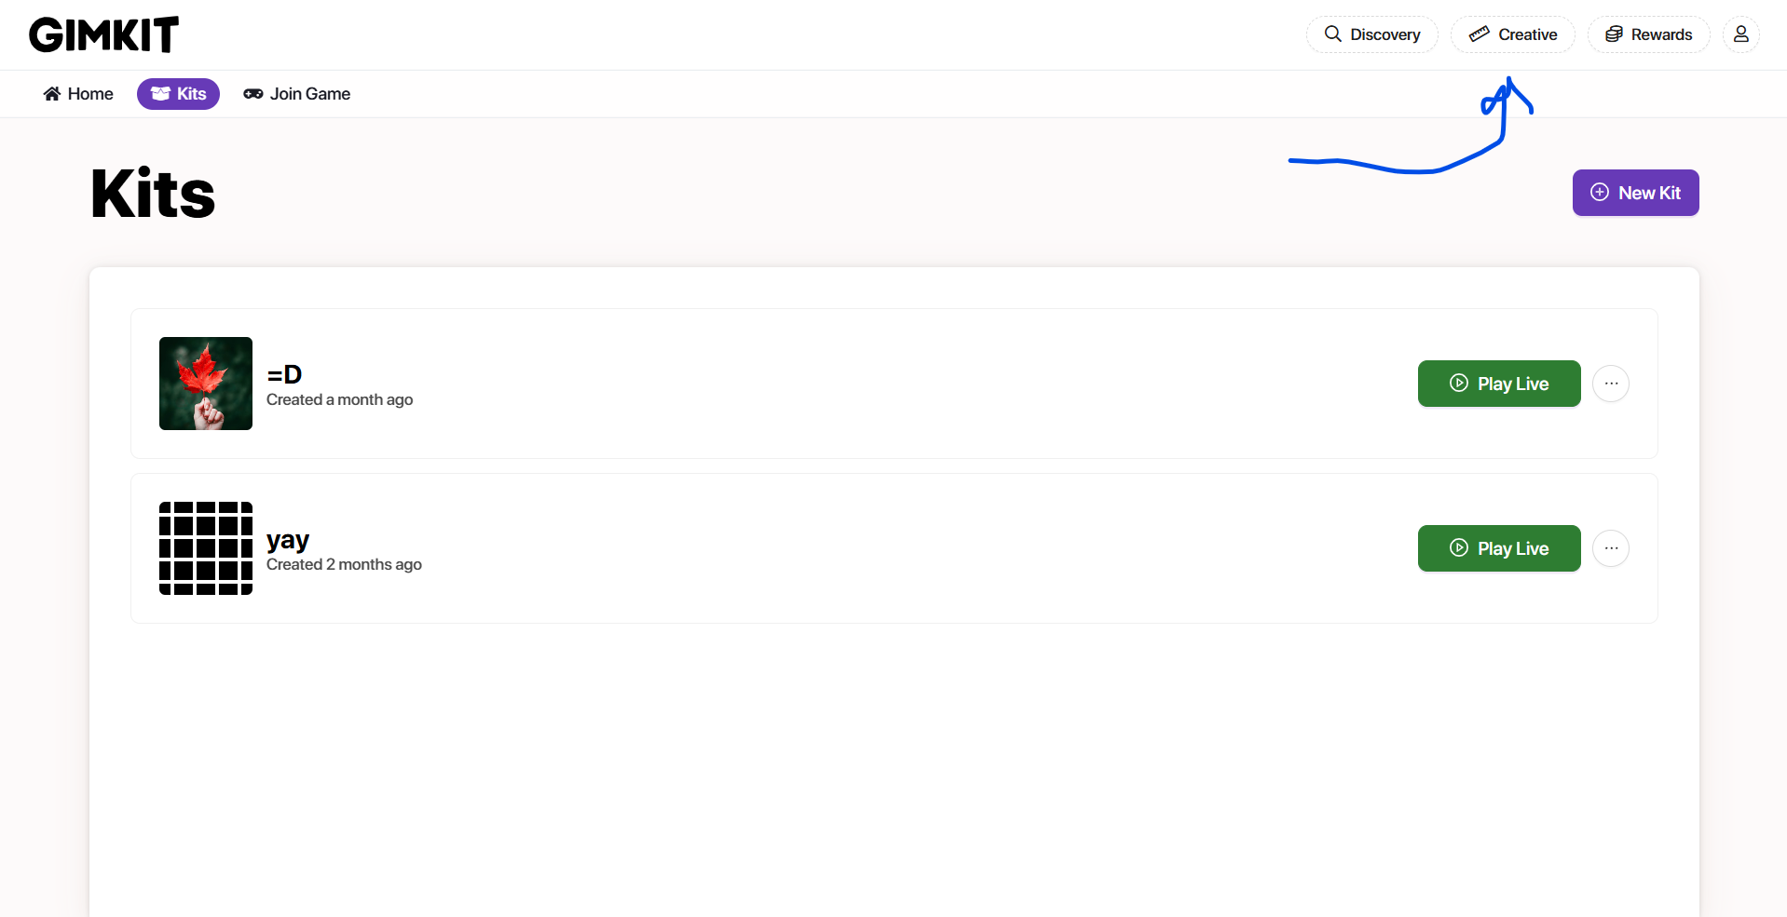Select the Kits folder icon
The width and height of the screenshot is (1787, 917).
point(163,93)
